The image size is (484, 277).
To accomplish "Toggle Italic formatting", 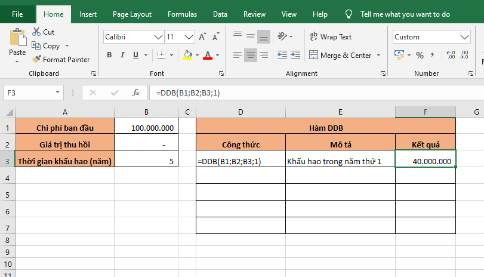I will 122,55.
